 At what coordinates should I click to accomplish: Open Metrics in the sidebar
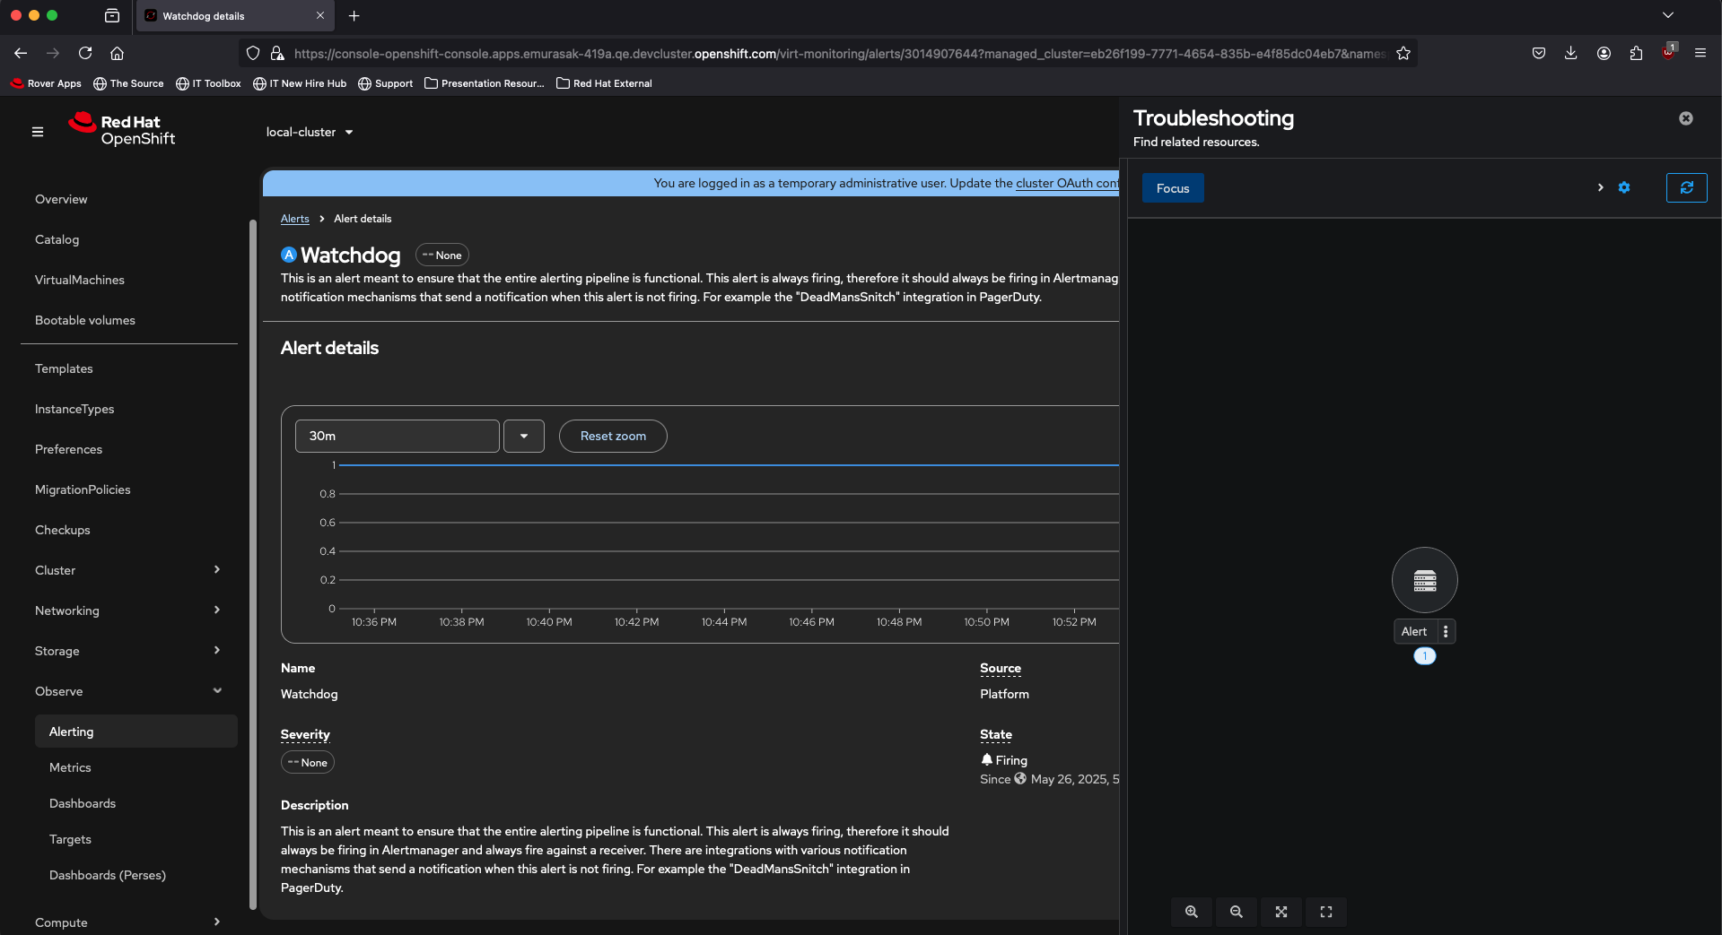coord(70,767)
